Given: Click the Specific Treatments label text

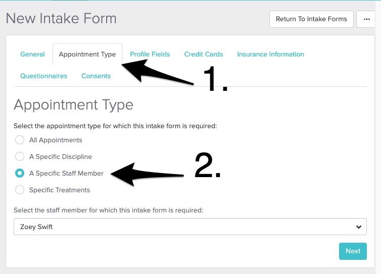Looking at the screenshot, I should (60, 190).
